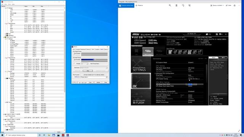This screenshot has height=137, width=244.
Task: Click the rotate icon in Photos
Action: (x=183, y=5)
